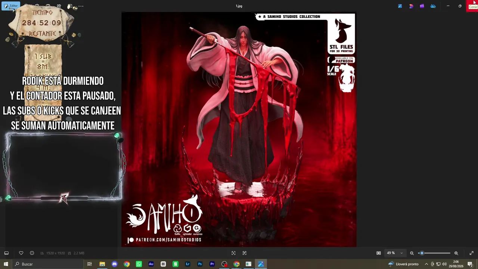
Task: Open WhatsApp from the taskbar
Action: 139,264
